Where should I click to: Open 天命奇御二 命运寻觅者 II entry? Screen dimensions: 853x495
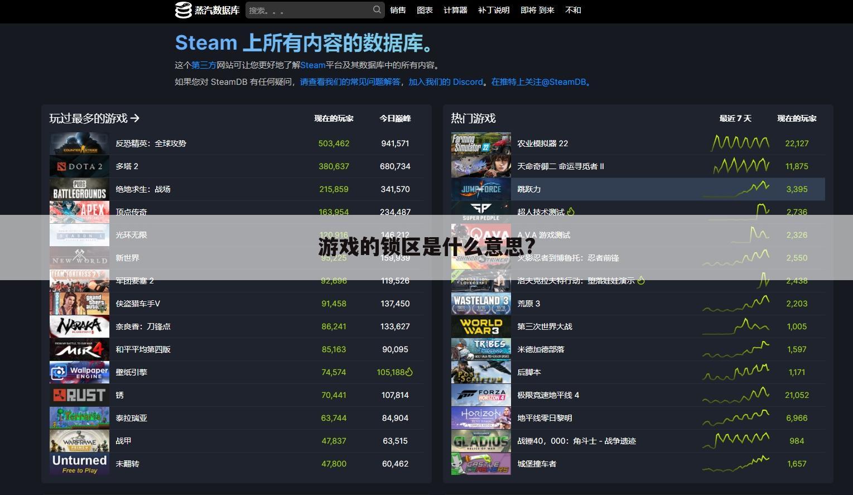560,166
